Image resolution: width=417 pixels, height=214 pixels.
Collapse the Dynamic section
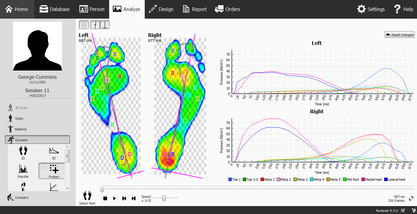(37, 139)
